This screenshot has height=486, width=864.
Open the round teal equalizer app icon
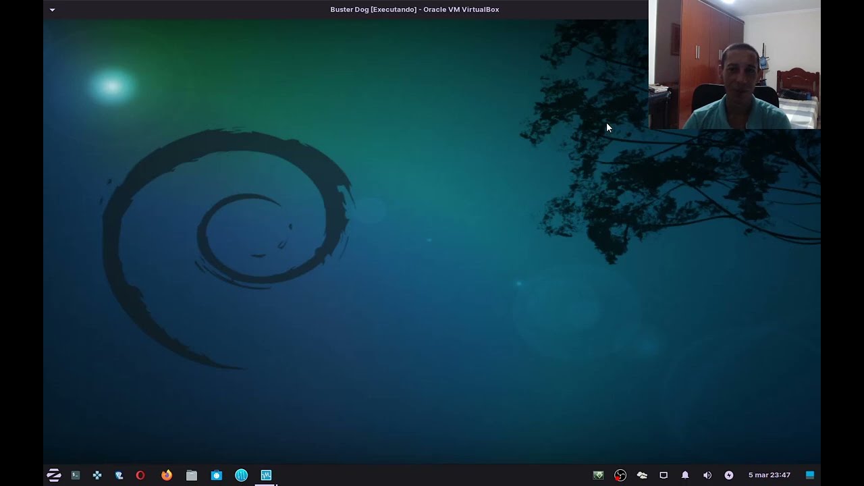(242, 475)
